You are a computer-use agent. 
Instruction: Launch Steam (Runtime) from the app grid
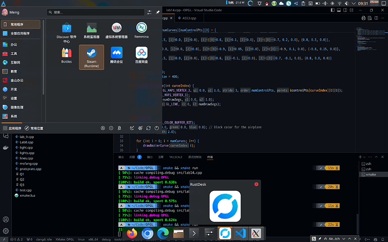[x=91, y=57]
